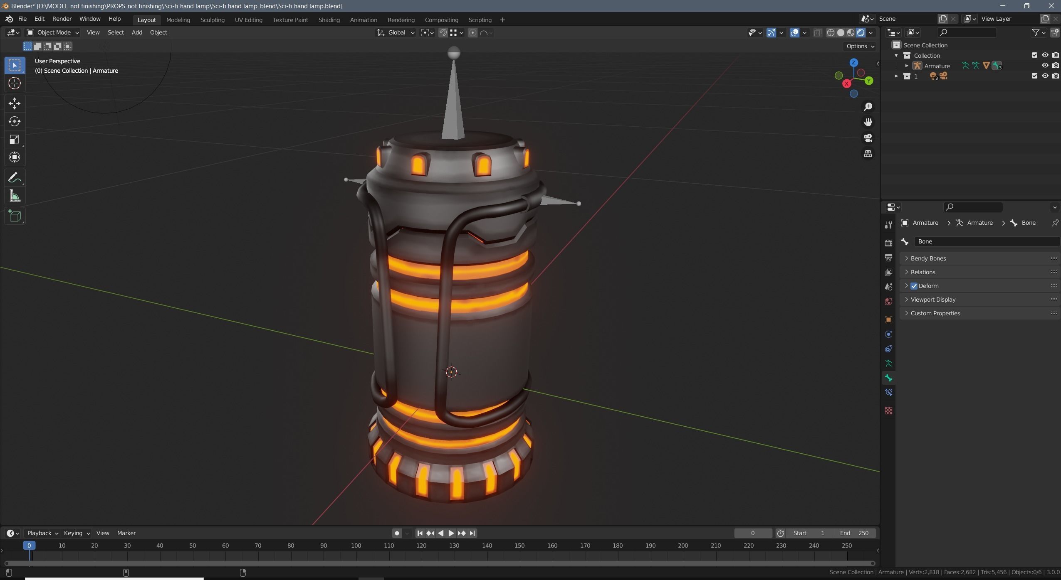Open the Object Data armature properties tab
1061x580 pixels.
[x=888, y=363]
